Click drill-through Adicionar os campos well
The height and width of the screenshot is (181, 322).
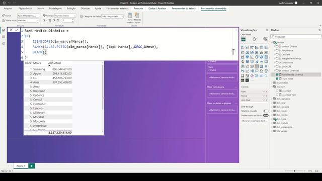pyautogui.click(x=255, y=121)
